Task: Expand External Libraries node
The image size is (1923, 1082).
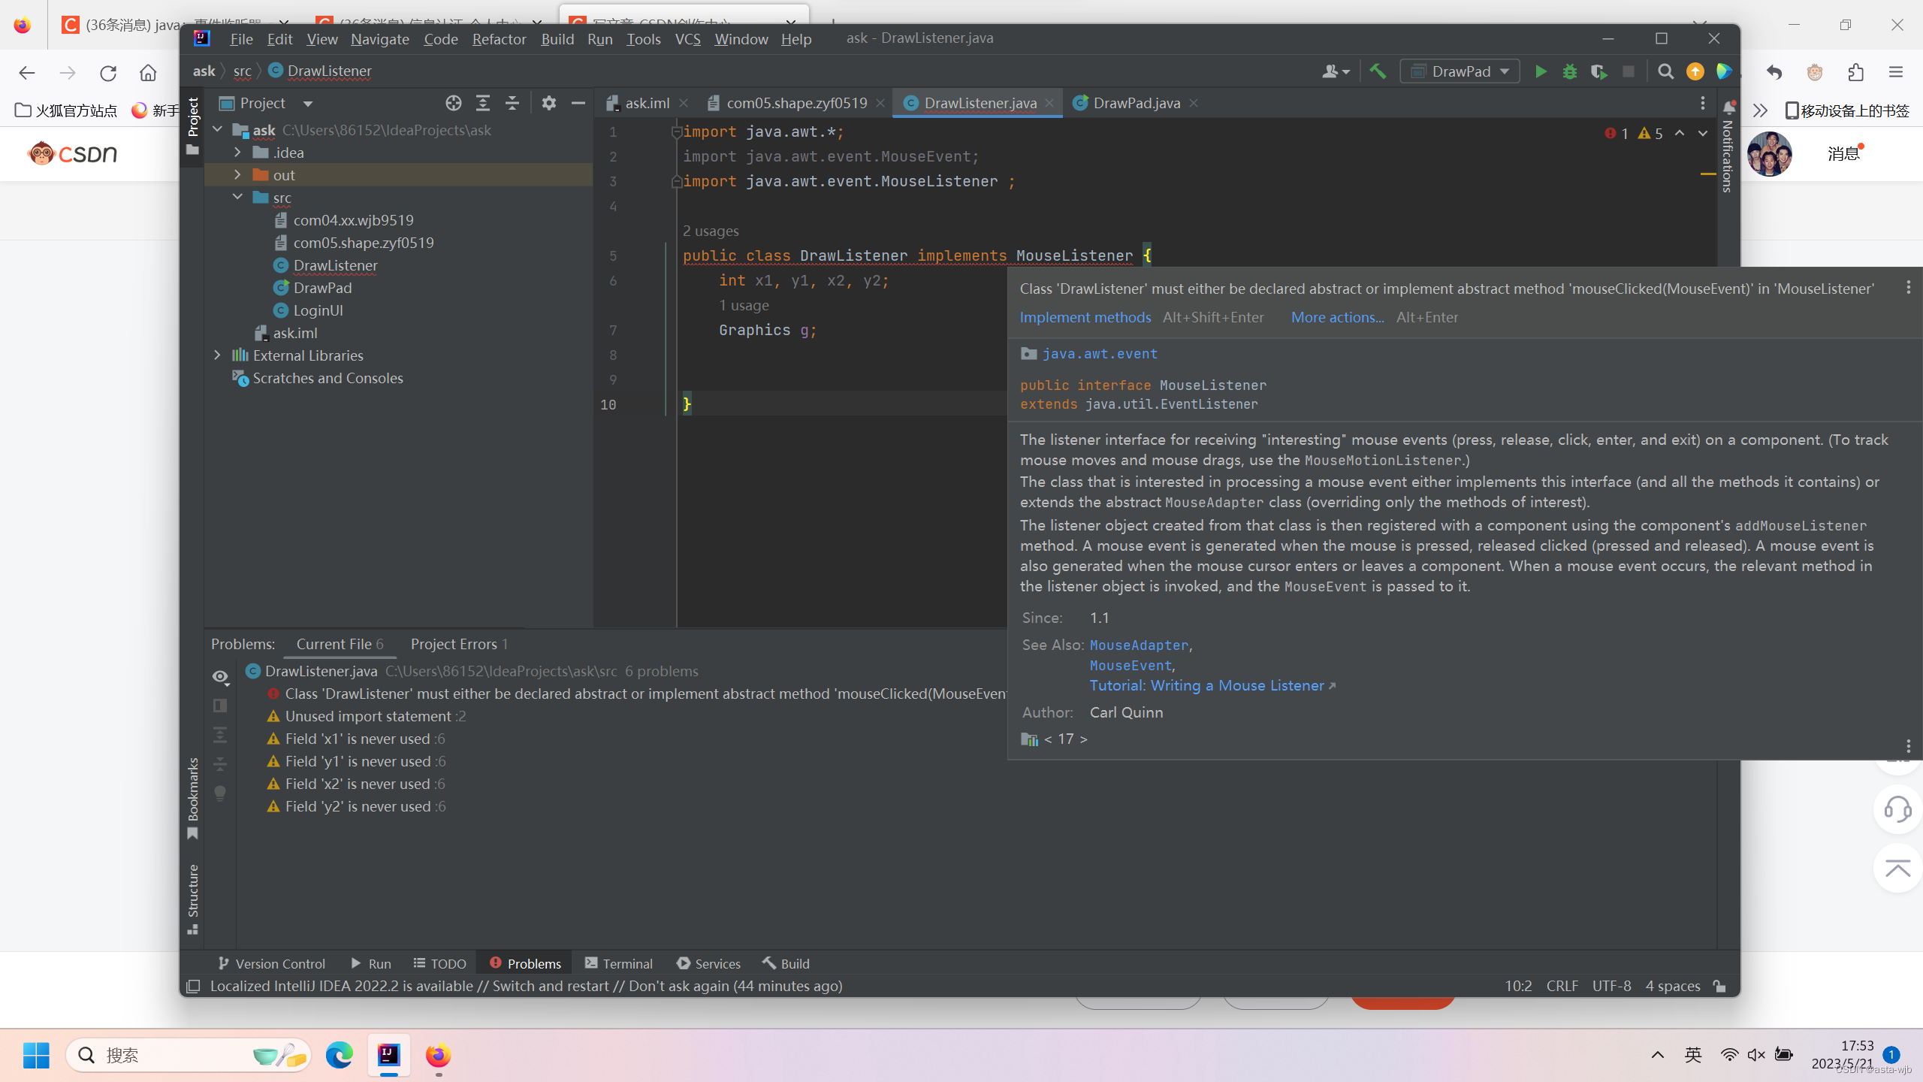Action: click(217, 355)
